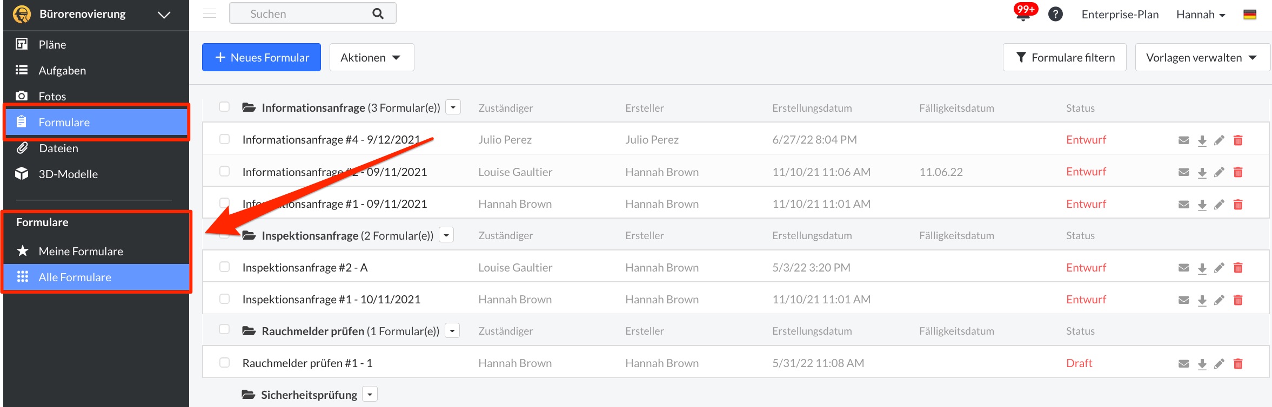The height and width of the screenshot is (407, 1272).
Task: Delete Informationsanfrage #4 with trash icon
Action: [1238, 140]
